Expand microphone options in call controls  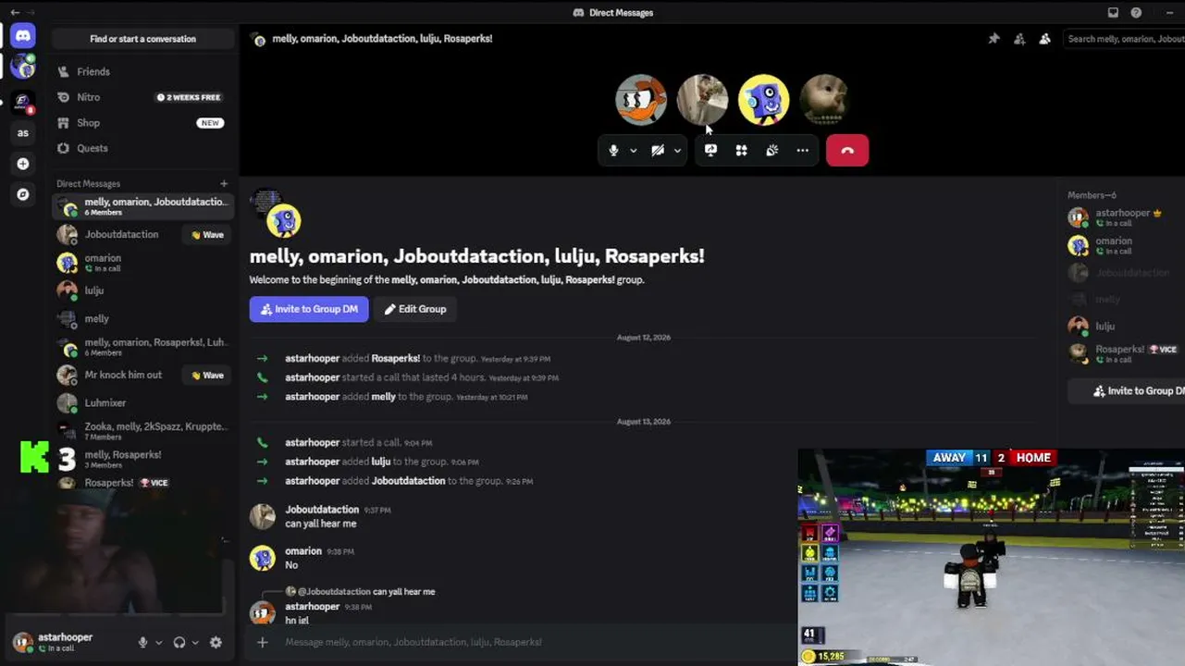(x=634, y=151)
